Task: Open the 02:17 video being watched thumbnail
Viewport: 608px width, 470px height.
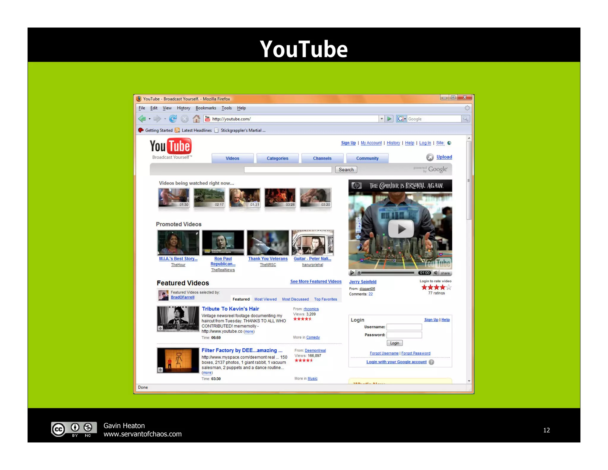Action: pyautogui.click(x=209, y=198)
